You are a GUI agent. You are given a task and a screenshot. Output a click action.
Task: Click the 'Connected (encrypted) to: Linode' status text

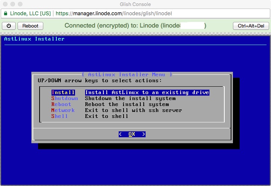(135, 26)
